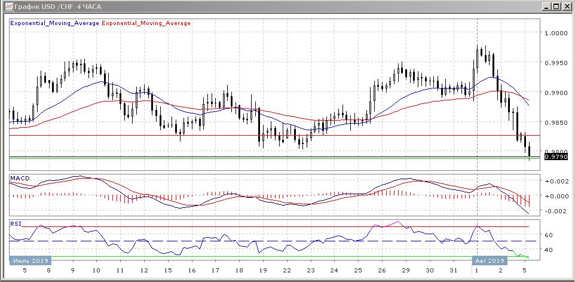
Task: Maximize the USD/CHF chart window
Action: coord(556,7)
